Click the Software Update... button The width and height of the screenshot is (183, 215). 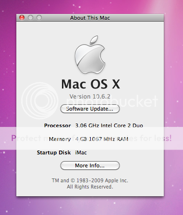[x=90, y=109]
